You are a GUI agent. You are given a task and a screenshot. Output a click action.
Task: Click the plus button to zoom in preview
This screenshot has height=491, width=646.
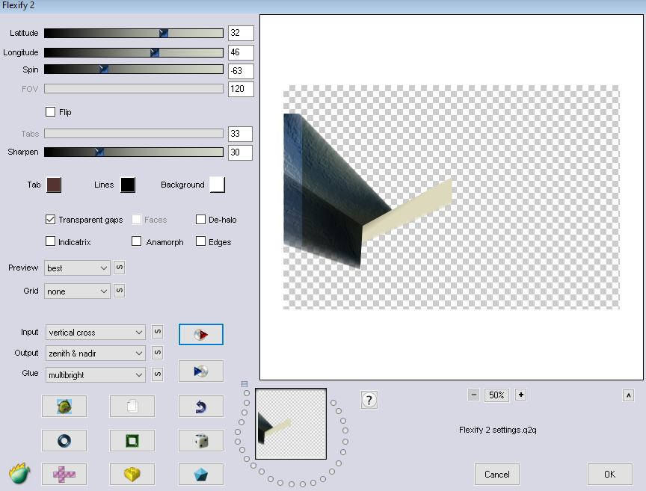pyautogui.click(x=521, y=395)
